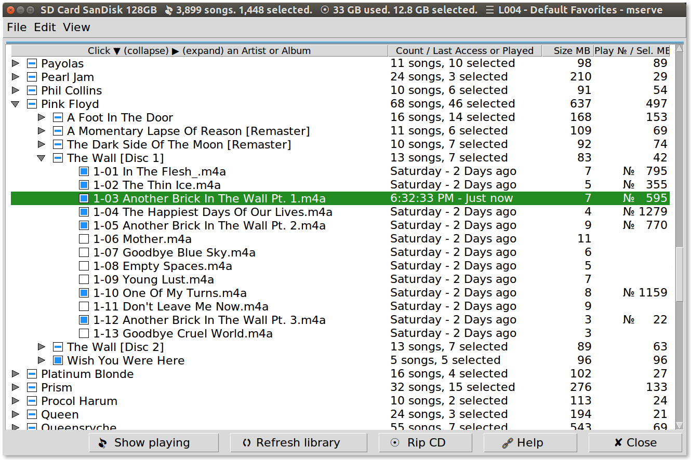The height and width of the screenshot is (460, 691).
Task: Expand the Procol Harum artist
Action: point(16,401)
